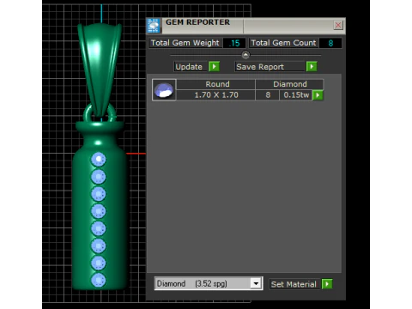Select the topmost gem on the pendant
Image resolution: width=412 pixels, height=309 pixels.
pos(99,159)
